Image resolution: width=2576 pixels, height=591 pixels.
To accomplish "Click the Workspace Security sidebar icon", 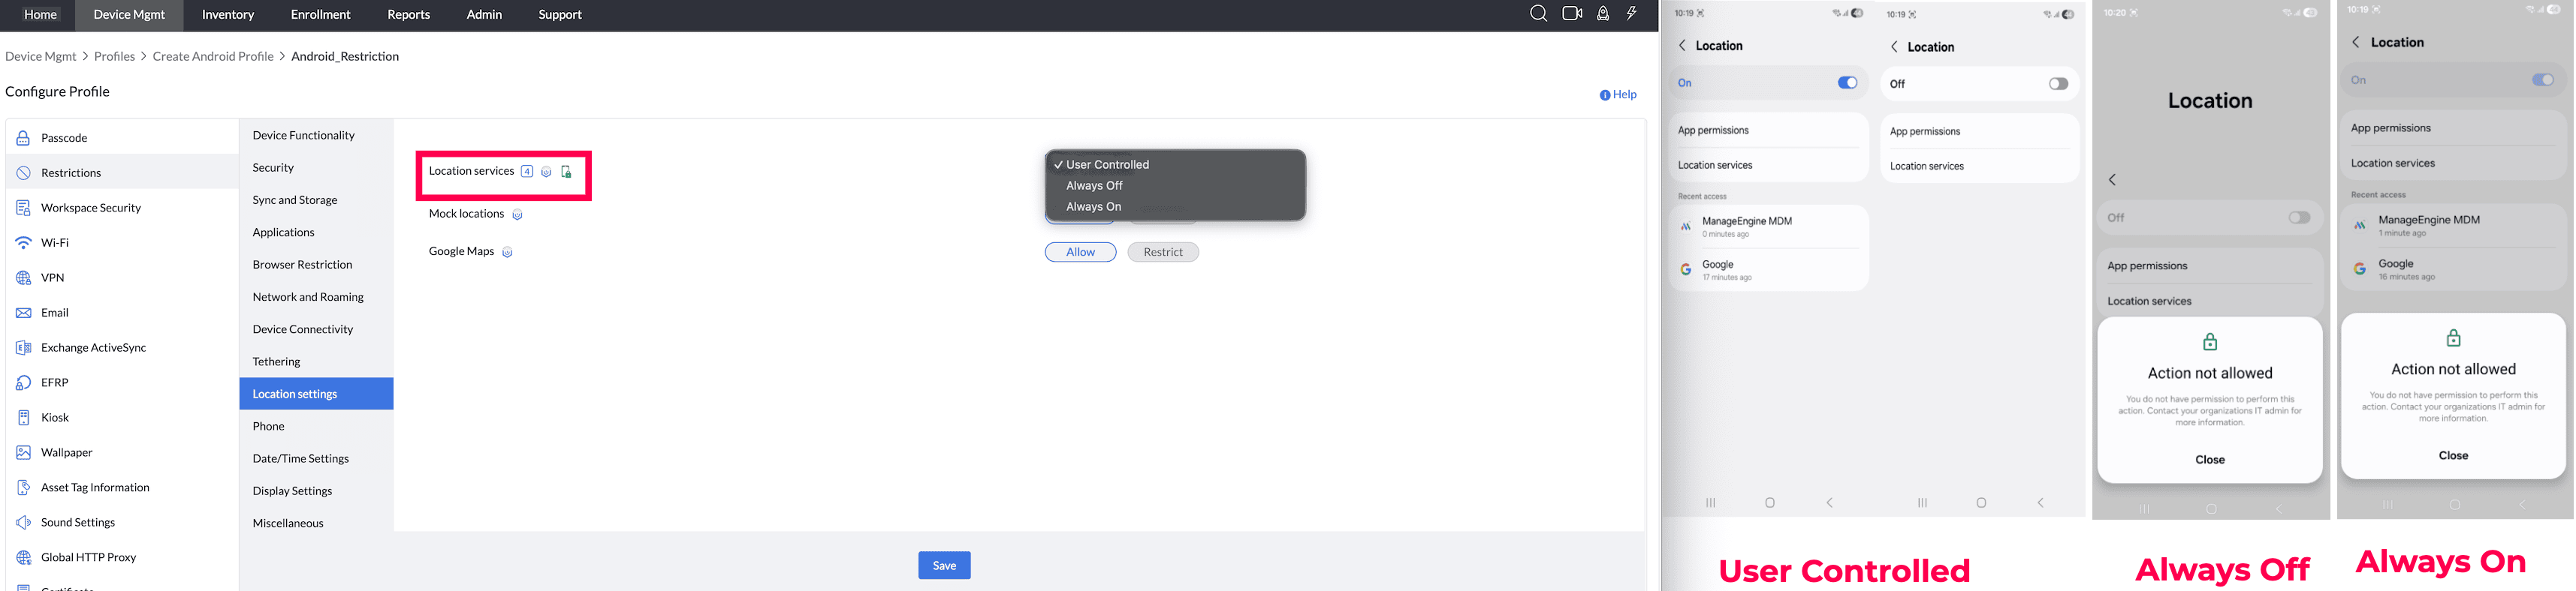I will coord(23,208).
